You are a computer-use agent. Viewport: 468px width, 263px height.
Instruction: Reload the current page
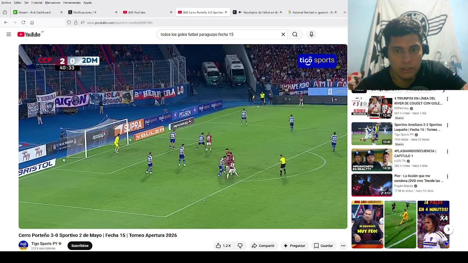[23, 23]
